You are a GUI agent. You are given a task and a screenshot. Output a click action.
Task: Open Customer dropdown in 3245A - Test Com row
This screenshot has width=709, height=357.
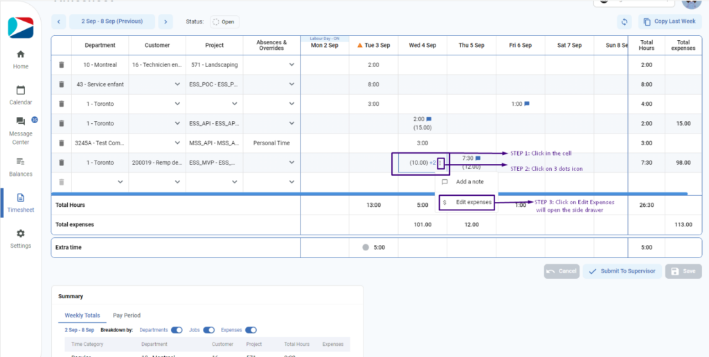(177, 143)
